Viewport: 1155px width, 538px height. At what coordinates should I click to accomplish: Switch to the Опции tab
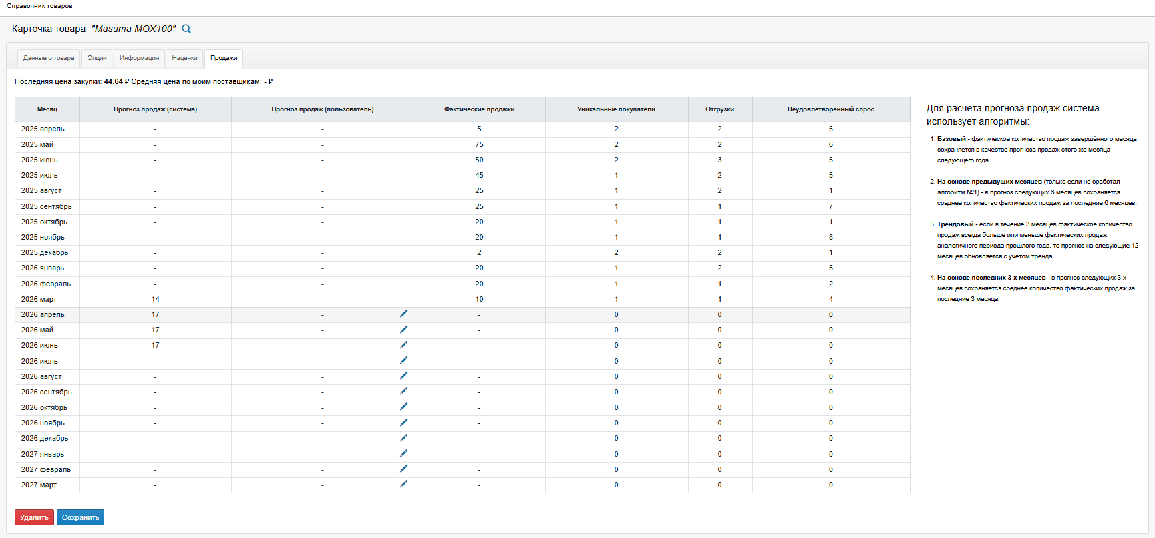97,58
